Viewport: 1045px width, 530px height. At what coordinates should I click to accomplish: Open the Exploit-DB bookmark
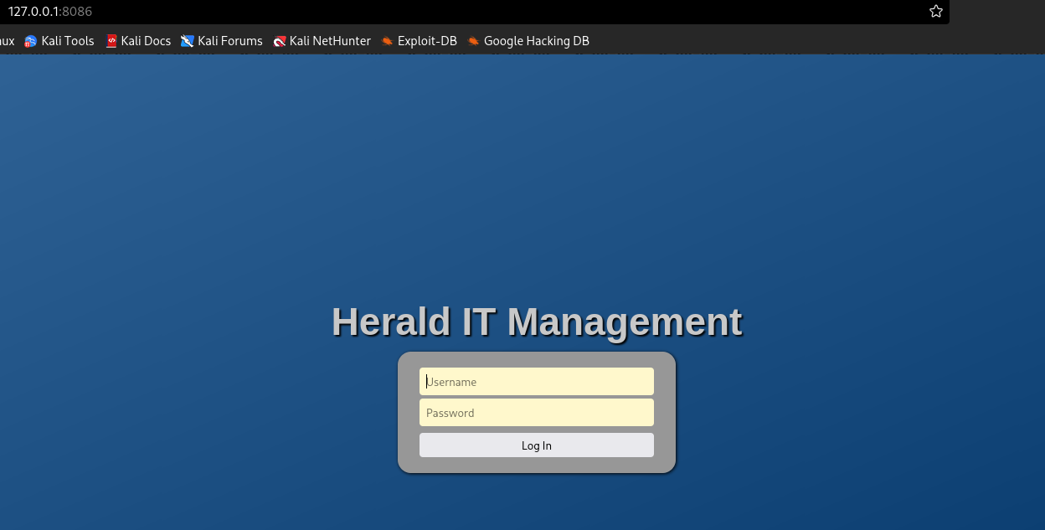pyautogui.click(x=419, y=40)
